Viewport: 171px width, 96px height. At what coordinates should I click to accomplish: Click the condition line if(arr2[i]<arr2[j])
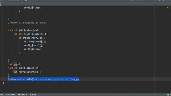(32, 38)
